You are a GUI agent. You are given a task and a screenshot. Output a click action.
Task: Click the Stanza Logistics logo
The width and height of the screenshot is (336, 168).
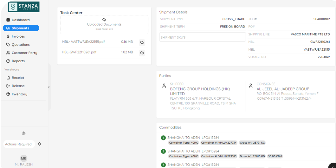23,7
